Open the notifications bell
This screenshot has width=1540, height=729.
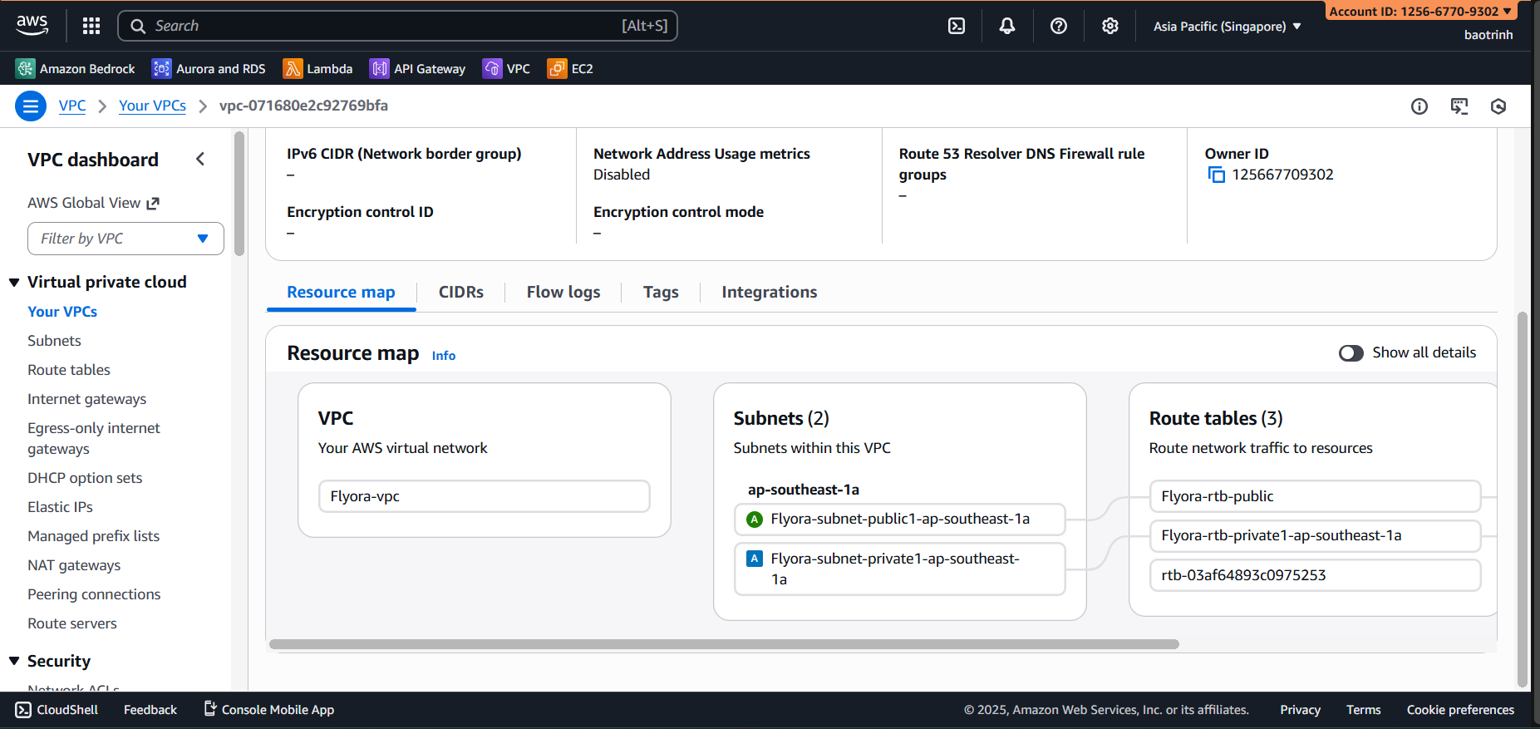[1007, 26]
